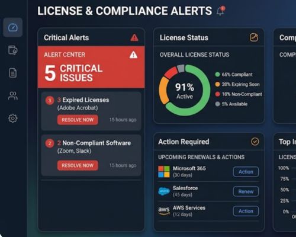Click the '25%' chart axis label
Viewport: 296px width, 237px height.
coord(285,201)
